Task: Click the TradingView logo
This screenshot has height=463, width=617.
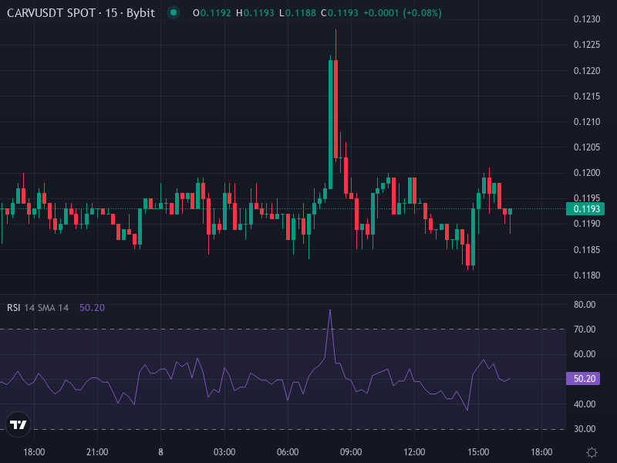Action: tap(17, 424)
